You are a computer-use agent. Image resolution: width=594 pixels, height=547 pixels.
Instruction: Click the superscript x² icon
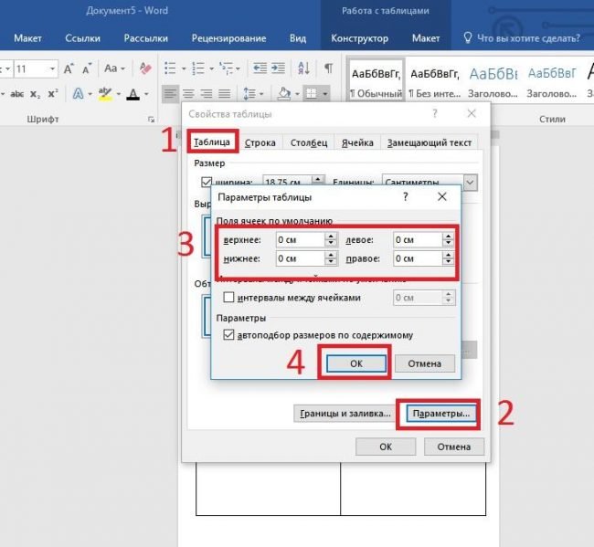click(54, 94)
